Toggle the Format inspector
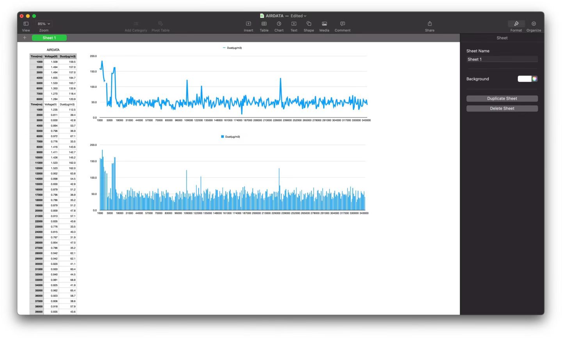Viewport: 562px width, 338px height. point(516,24)
